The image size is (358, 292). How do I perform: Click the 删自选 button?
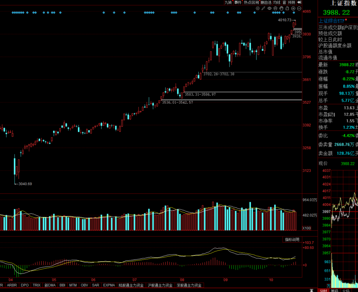tap(266, 2)
